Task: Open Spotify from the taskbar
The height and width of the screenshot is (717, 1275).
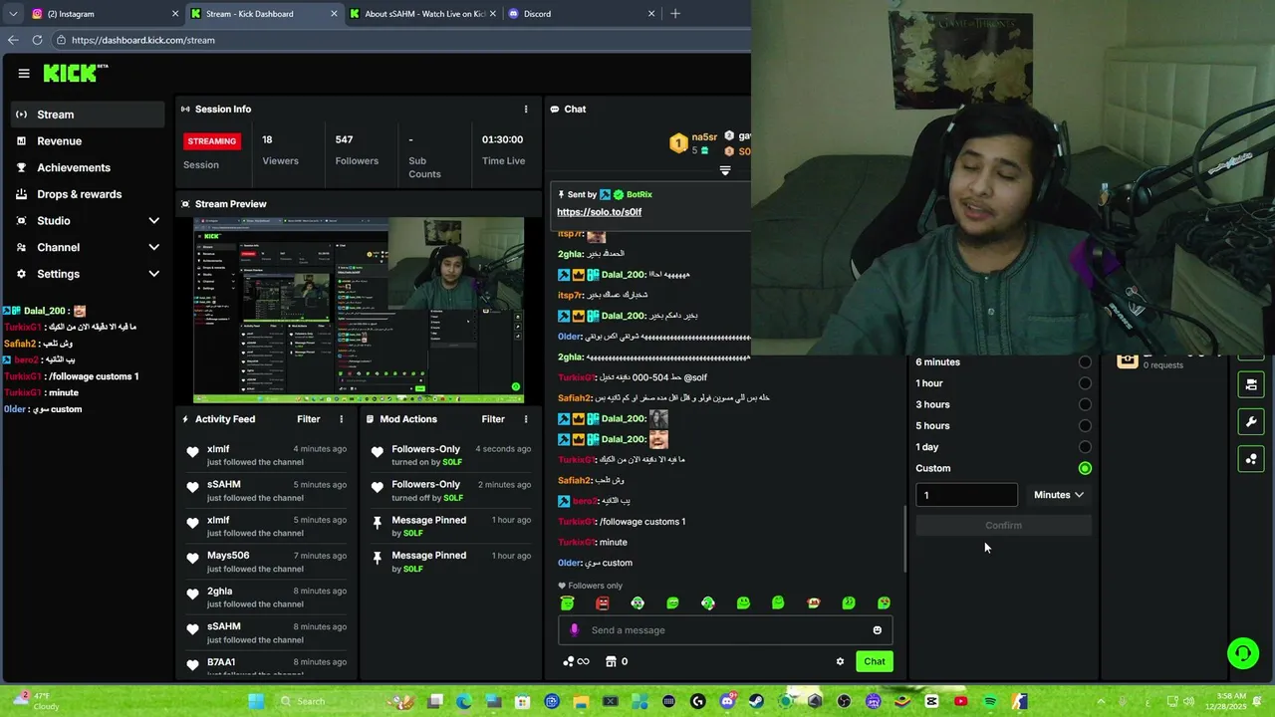Action: click(x=990, y=701)
